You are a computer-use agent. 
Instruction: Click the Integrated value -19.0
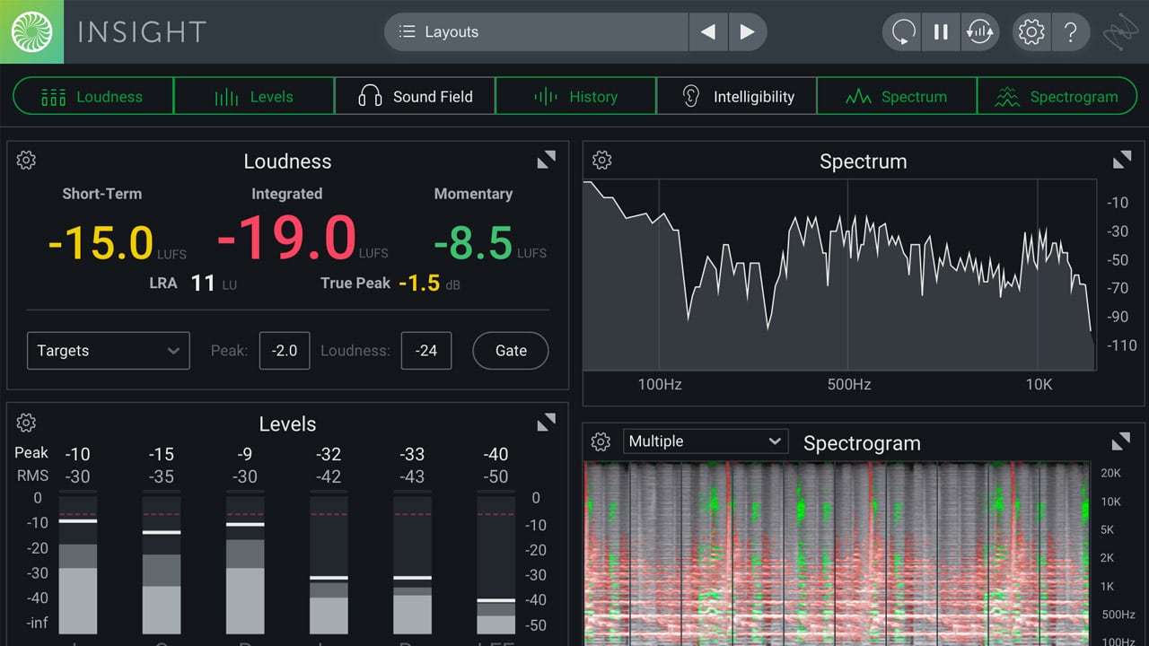coord(286,240)
